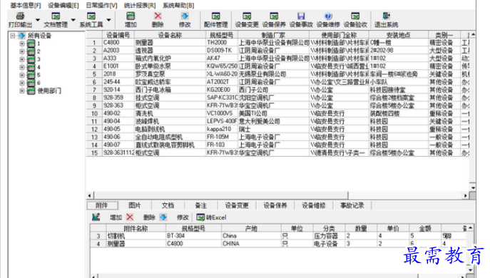The image size is (490, 278).
Task: Sort by the 设备编号 column header
Action: tap(118, 35)
